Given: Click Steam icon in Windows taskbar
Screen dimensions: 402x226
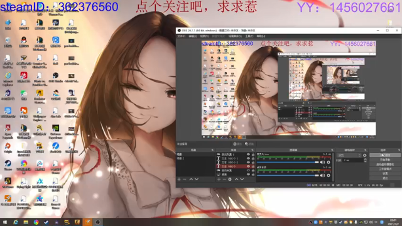Looking at the screenshot, I should coord(46,222).
